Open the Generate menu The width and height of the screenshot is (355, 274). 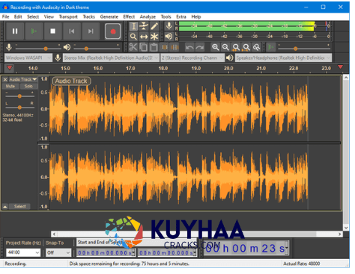click(x=109, y=16)
